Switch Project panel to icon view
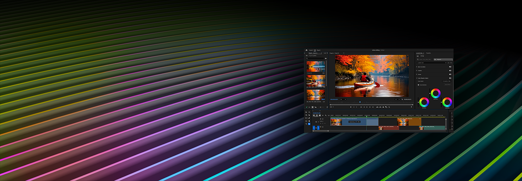 pos(312,107)
